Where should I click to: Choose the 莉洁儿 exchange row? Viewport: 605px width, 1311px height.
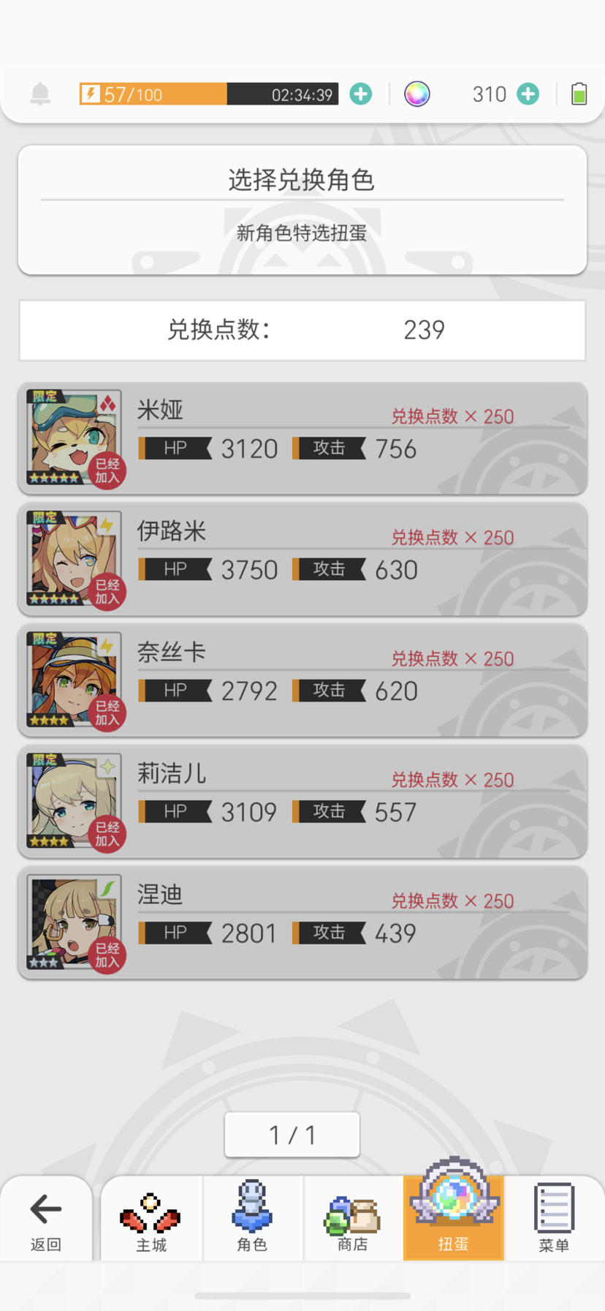[302, 802]
